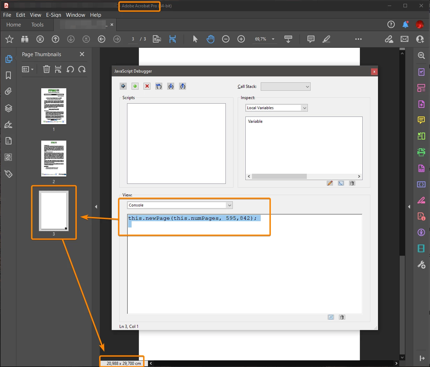This screenshot has height=367, width=430.
Task: Open the Help menu
Action: [96, 15]
